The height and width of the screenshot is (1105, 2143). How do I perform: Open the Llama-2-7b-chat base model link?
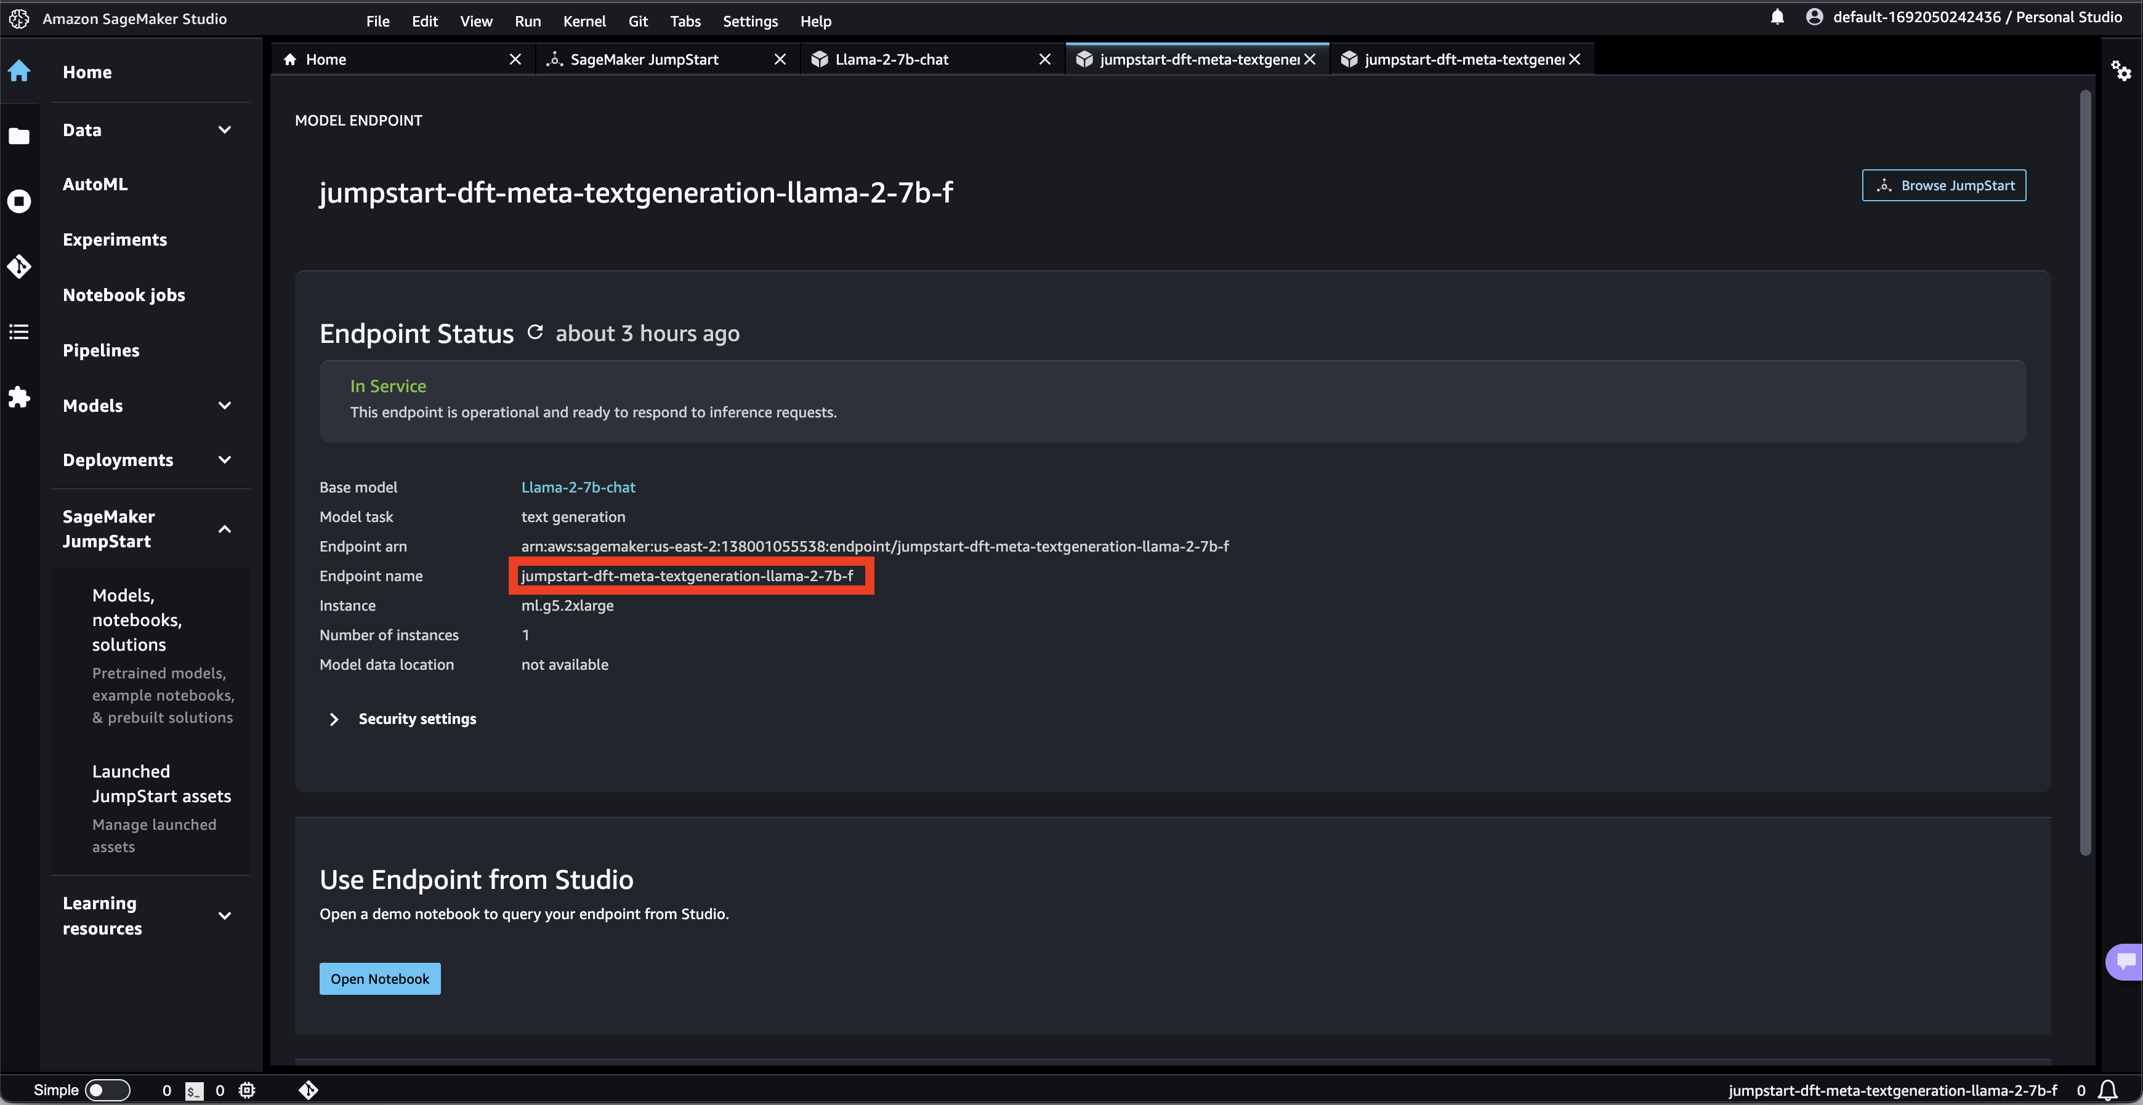click(578, 487)
